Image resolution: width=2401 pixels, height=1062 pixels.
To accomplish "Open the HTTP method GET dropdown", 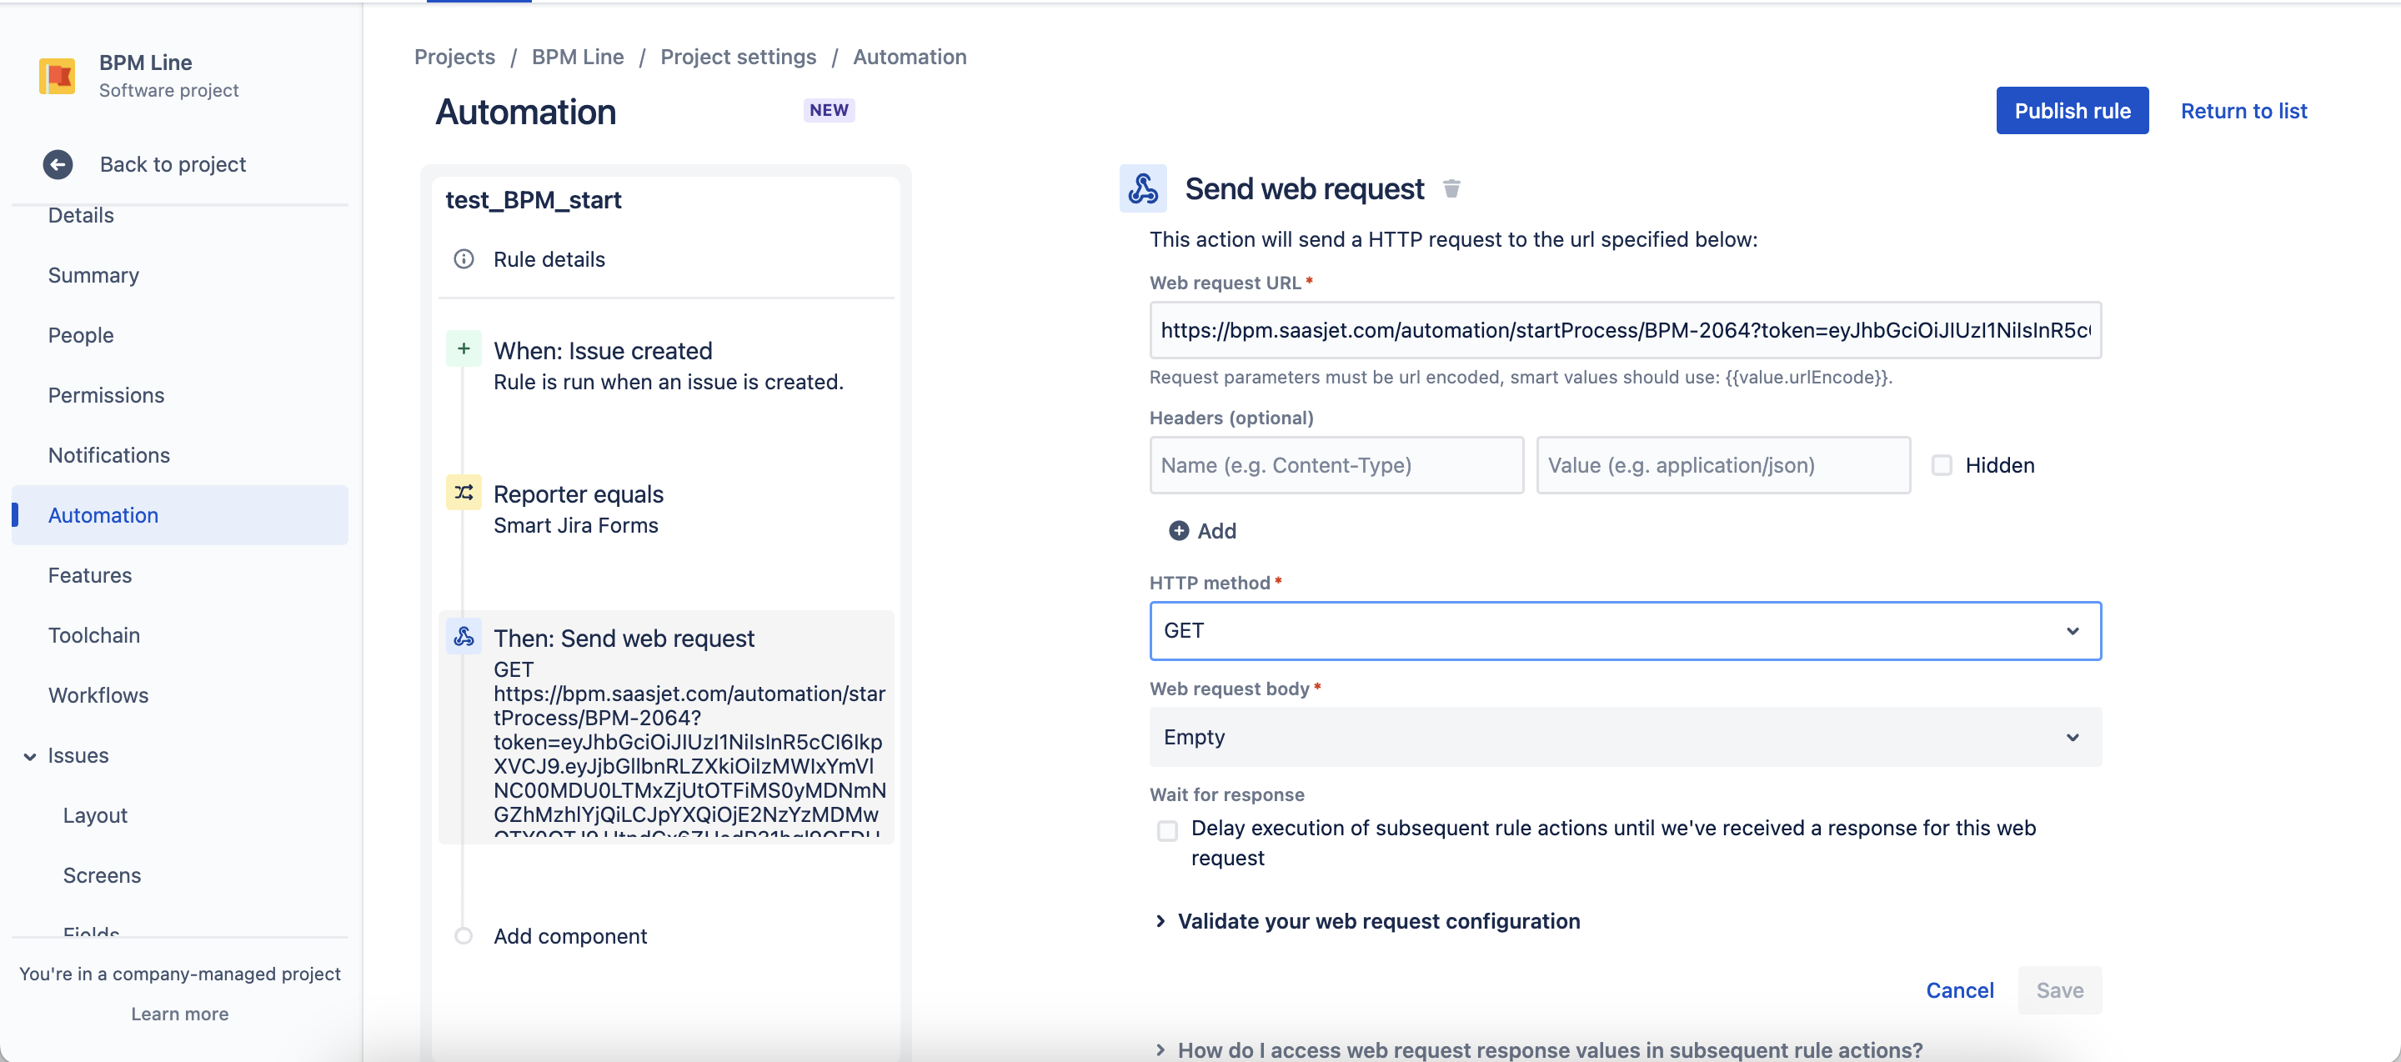I will pyautogui.click(x=1624, y=631).
